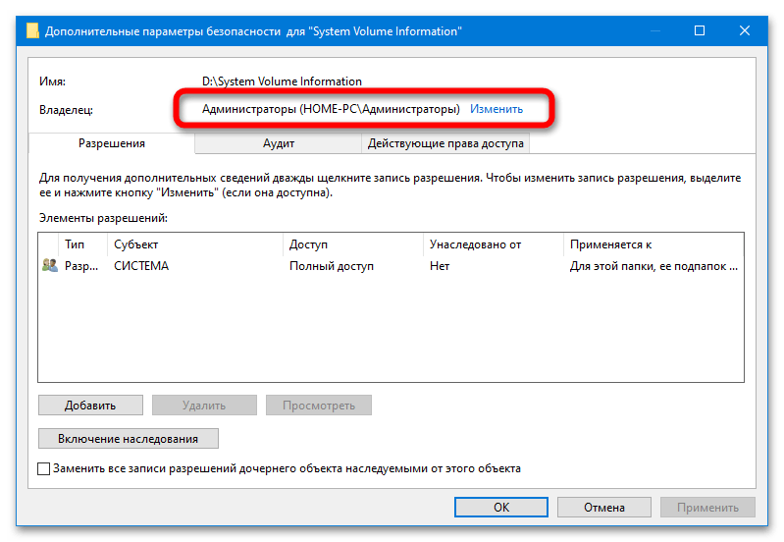Click the folder icon in the title bar
784x542 pixels.
[33, 31]
